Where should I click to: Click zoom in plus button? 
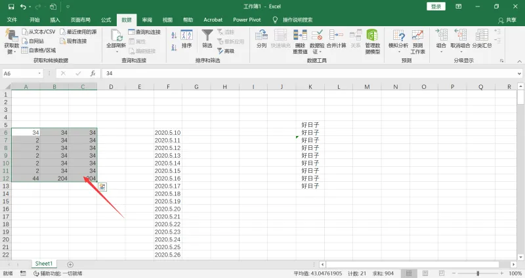click(501, 273)
